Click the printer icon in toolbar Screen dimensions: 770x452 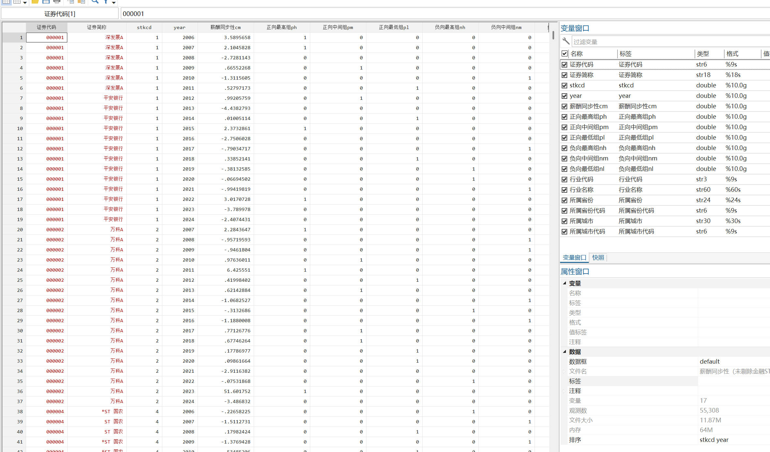[57, 2]
